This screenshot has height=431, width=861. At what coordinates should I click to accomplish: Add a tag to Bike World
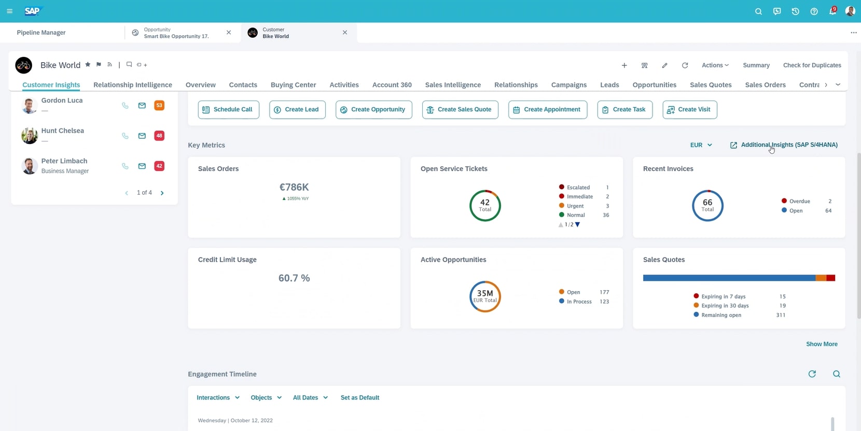142,65
